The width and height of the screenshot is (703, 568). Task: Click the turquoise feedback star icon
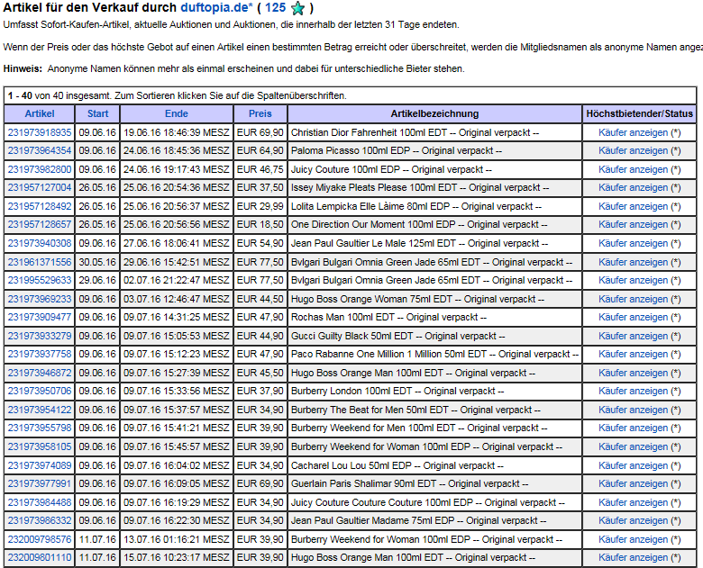click(297, 8)
